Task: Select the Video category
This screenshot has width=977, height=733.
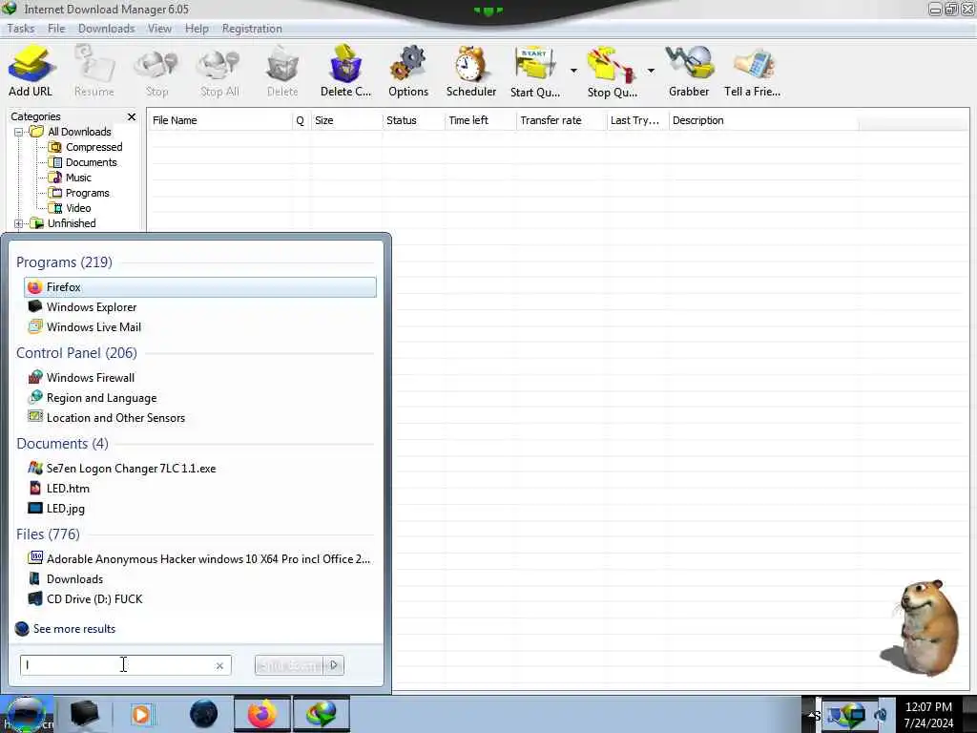Action: [x=71, y=208]
